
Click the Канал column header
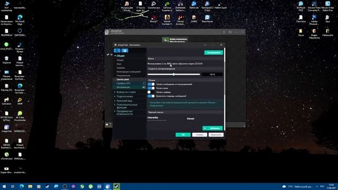tap(191, 118)
